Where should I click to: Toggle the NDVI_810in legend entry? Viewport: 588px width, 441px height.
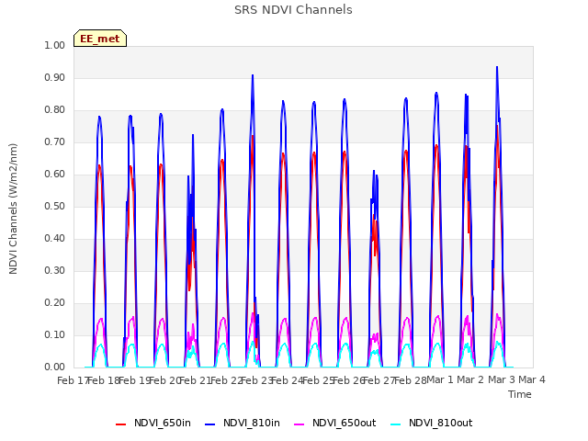pyautogui.click(x=243, y=423)
